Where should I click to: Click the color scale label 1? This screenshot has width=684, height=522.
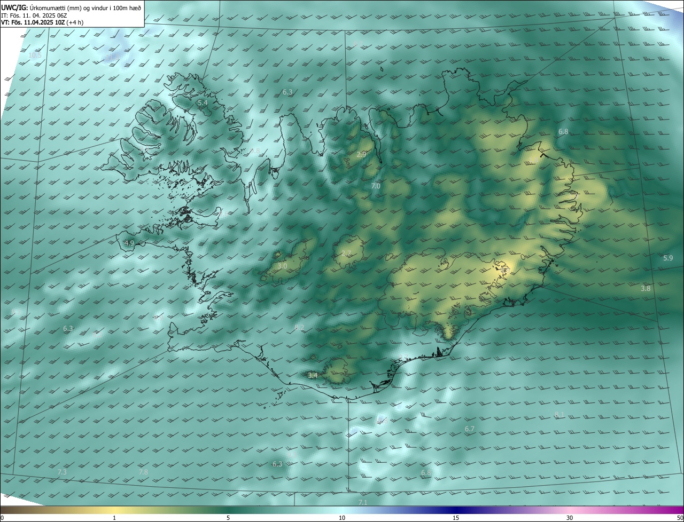[114, 518]
